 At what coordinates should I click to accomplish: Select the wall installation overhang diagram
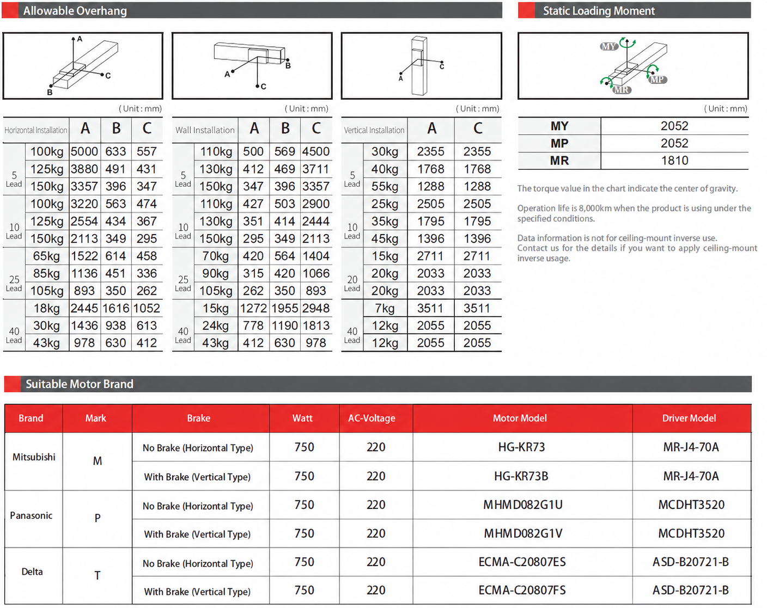[x=252, y=66]
